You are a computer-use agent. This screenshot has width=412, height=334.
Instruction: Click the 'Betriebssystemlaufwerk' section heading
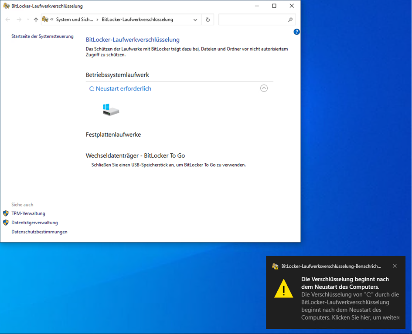(117, 75)
